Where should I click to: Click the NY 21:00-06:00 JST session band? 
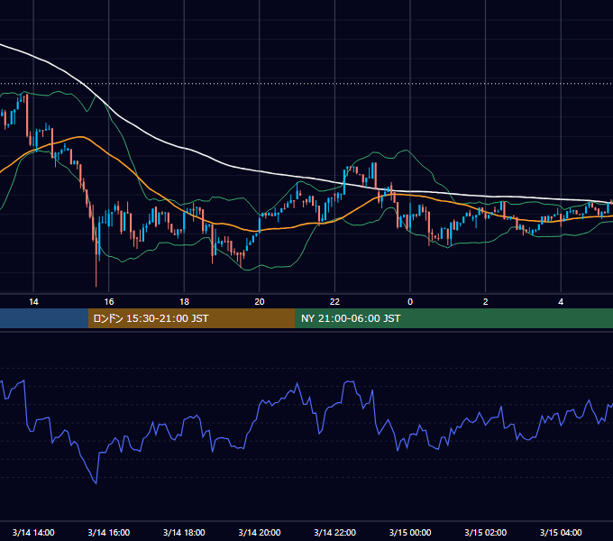click(x=453, y=318)
